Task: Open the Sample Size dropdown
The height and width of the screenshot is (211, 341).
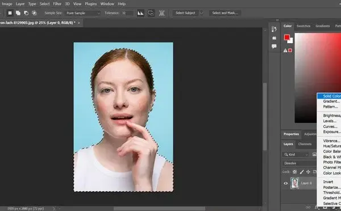Action: (x=82, y=13)
